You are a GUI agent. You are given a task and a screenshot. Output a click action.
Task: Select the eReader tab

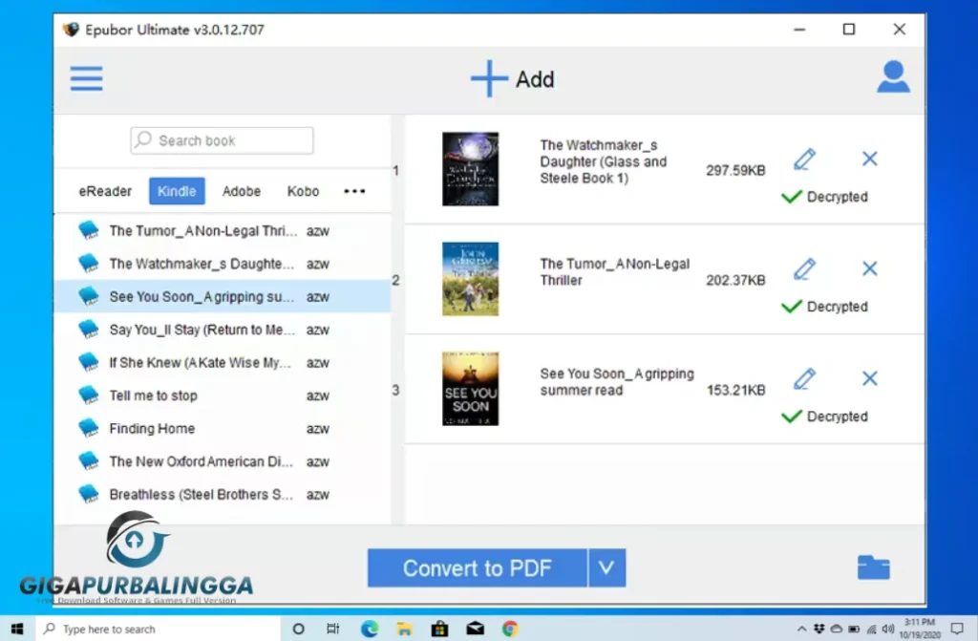point(105,191)
